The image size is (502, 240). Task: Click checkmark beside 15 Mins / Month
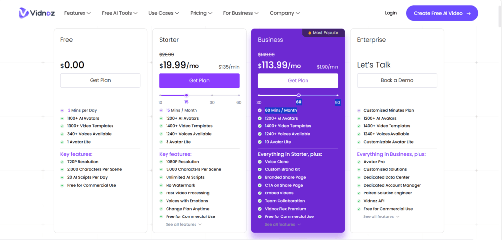[x=161, y=110]
